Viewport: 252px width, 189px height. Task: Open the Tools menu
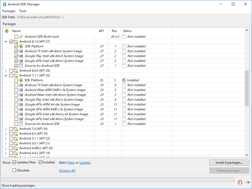coord(23,11)
